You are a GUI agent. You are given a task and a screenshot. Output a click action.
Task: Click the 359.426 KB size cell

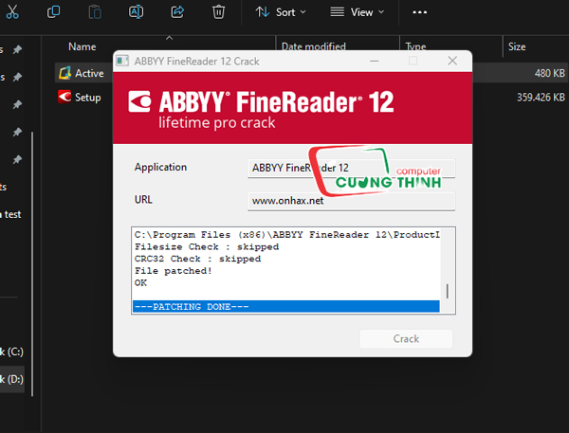click(x=541, y=98)
